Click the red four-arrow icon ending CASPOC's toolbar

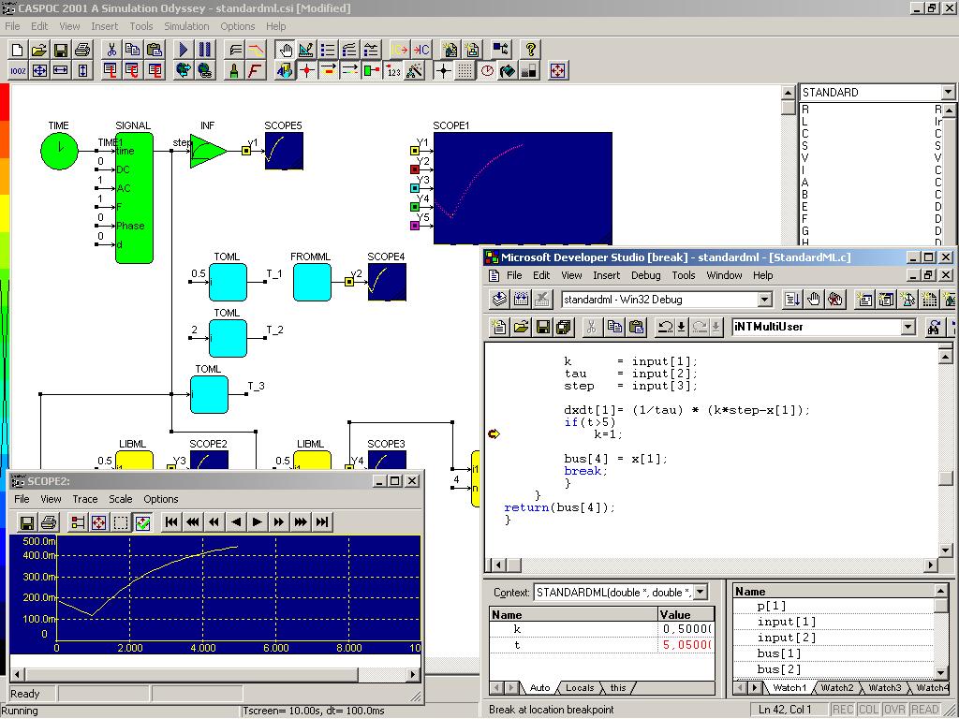557,71
